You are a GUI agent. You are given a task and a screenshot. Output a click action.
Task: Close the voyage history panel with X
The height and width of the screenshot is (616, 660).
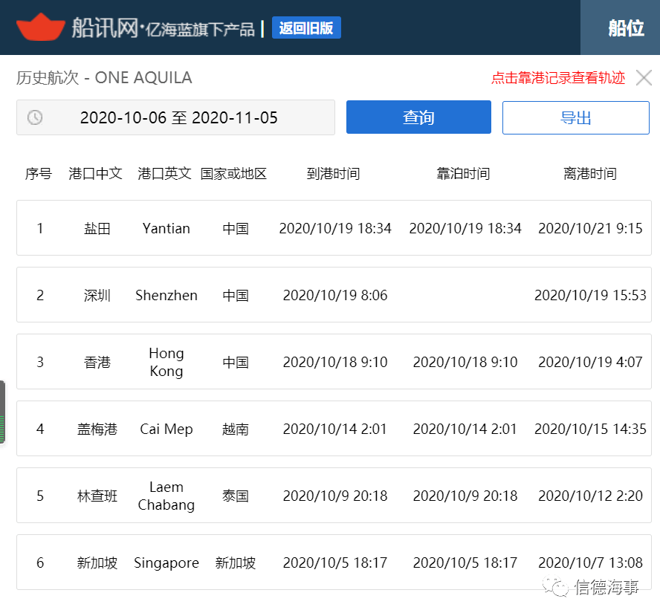[644, 78]
